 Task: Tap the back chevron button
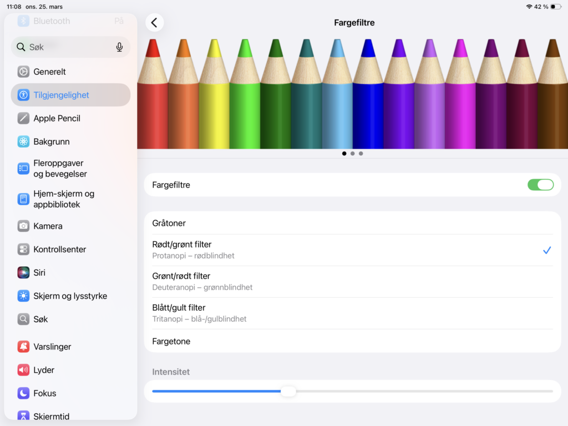154,22
